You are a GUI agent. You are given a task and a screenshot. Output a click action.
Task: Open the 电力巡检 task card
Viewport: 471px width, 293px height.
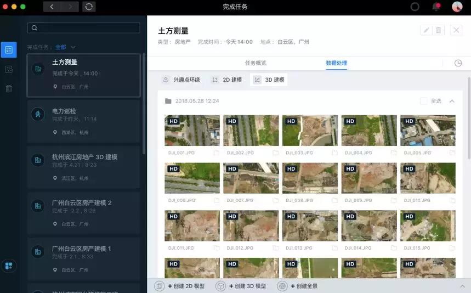point(84,121)
